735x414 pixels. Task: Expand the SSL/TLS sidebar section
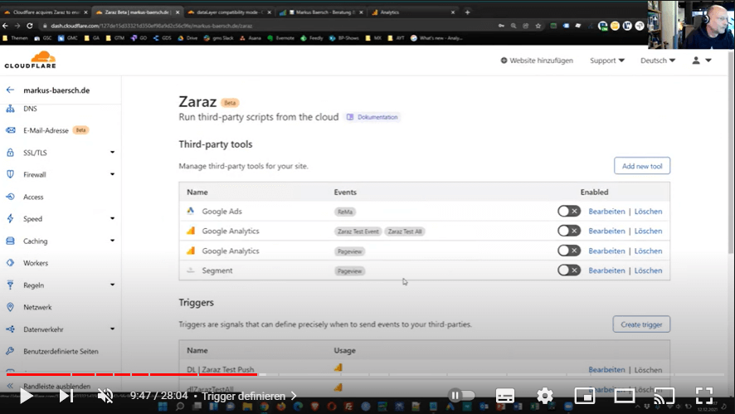coord(113,153)
